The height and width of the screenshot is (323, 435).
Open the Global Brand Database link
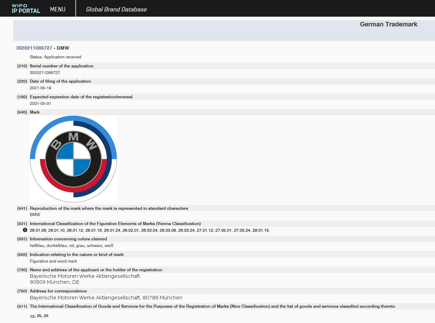(116, 9)
